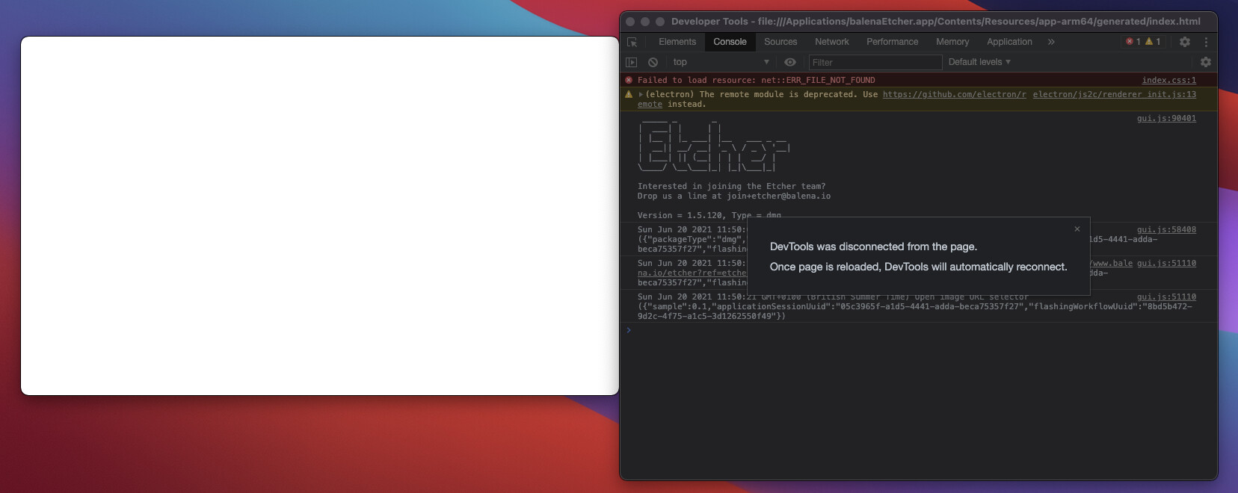
Task: Expand the electron deprecation warning triangle
Action: point(641,94)
